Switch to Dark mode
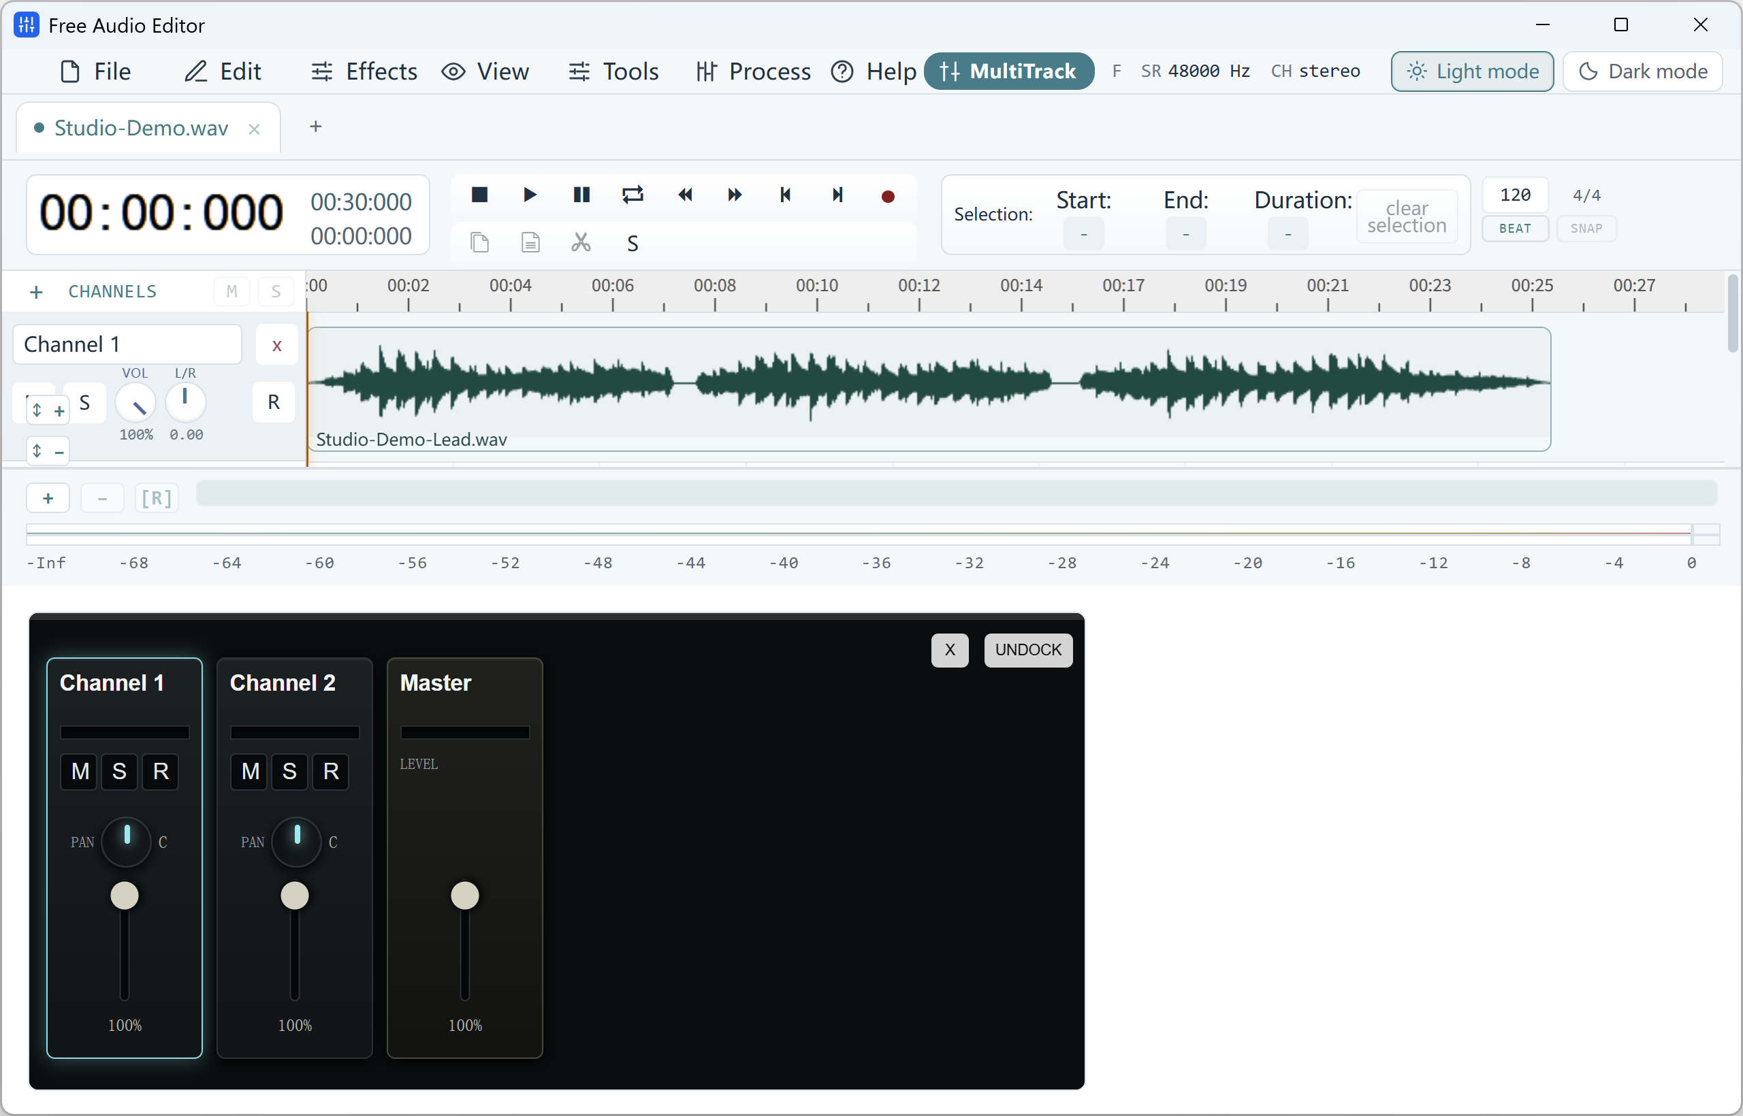 coord(1643,71)
